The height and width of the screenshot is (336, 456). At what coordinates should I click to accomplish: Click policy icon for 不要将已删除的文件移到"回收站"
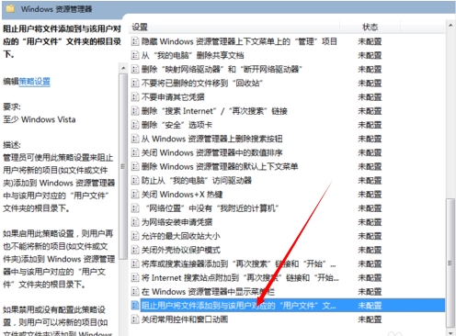pyautogui.click(x=135, y=84)
